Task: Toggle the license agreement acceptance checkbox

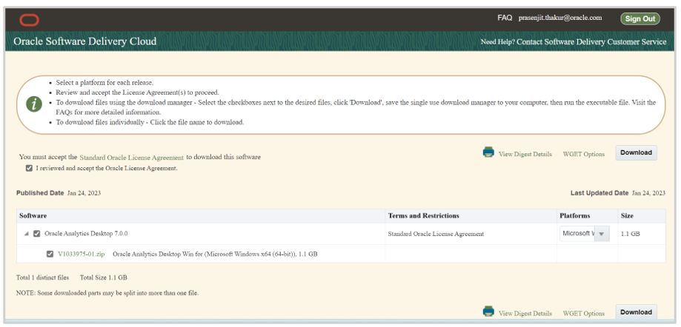Action: pyautogui.click(x=29, y=168)
